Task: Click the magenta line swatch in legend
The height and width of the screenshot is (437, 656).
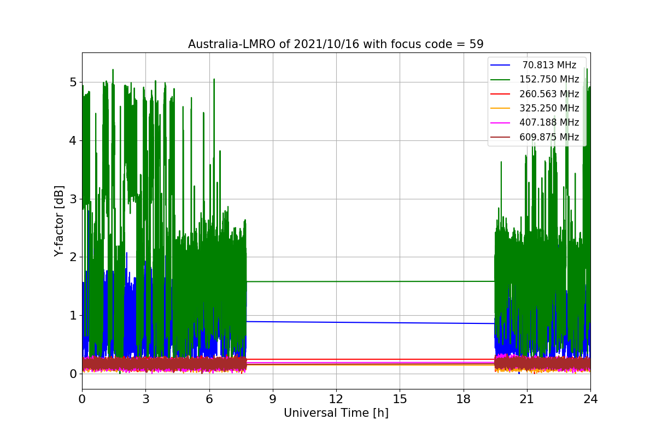Action: tap(501, 123)
